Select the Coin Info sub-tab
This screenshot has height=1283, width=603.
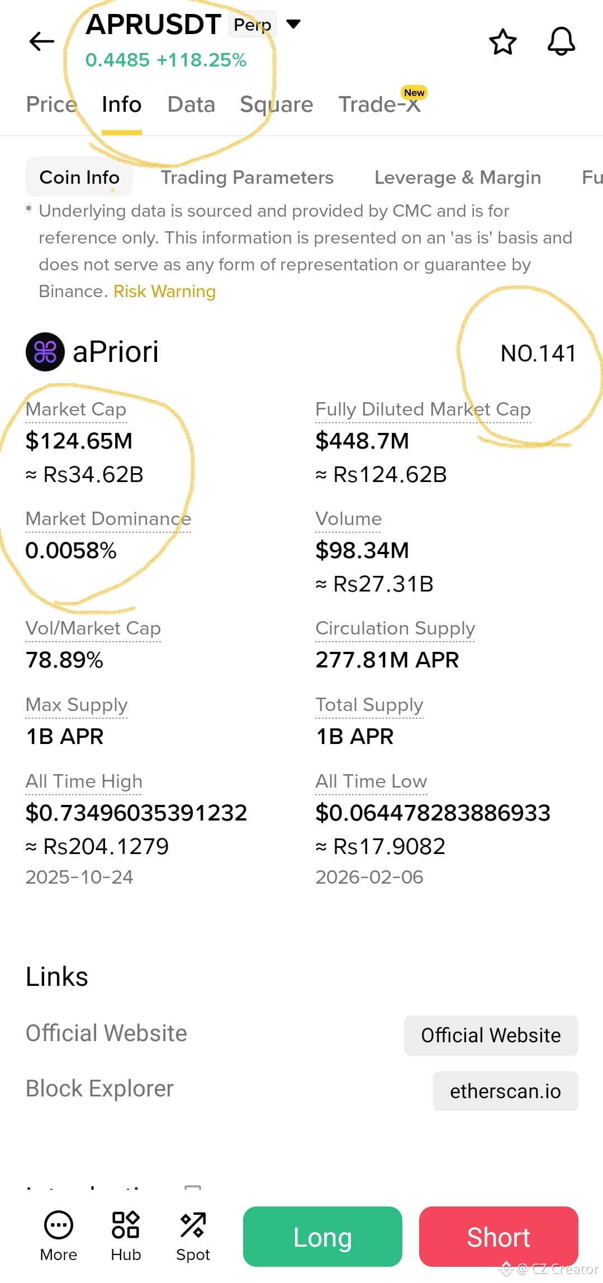[x=79, y=177]
